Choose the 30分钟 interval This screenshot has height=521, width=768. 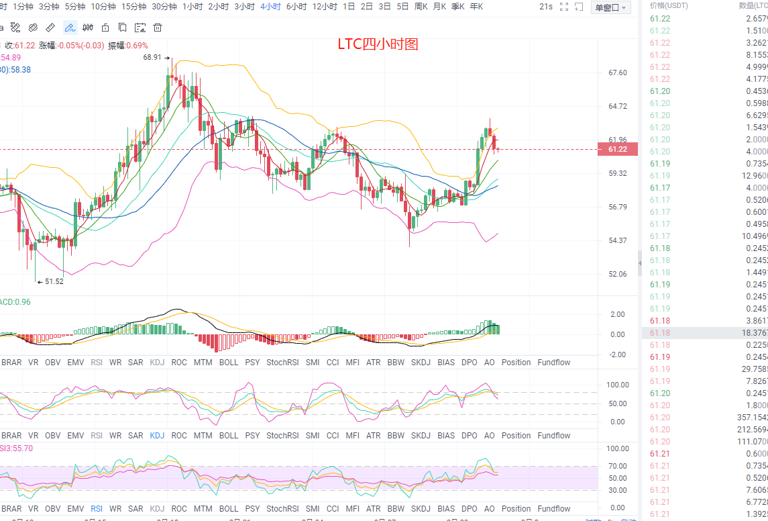[x=164, y=7]
